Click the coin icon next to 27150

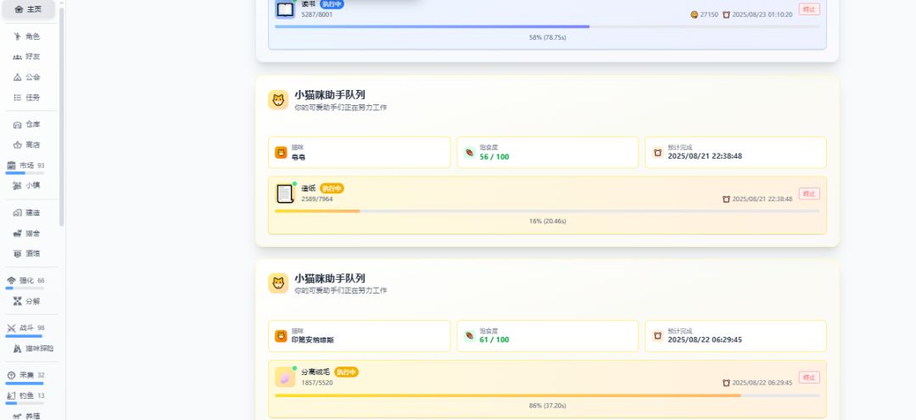[694, 14]
